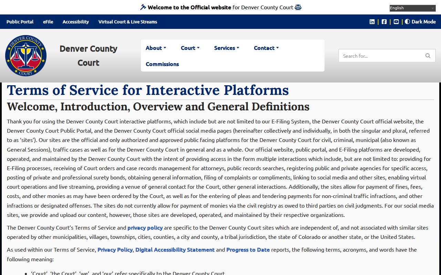Image resolution: width=441 pixels, height=275 pixels.
Task: Click the Denver County Court site title
Action: [x=89, y=56]
